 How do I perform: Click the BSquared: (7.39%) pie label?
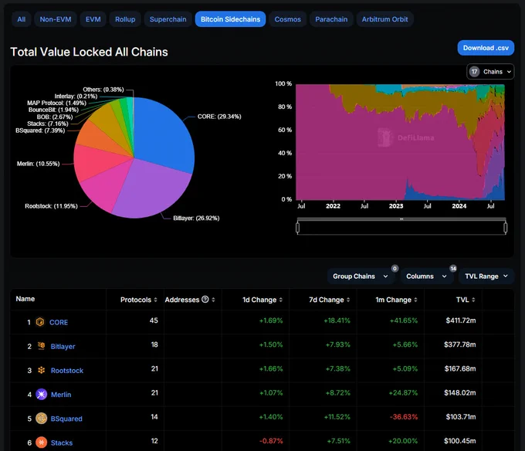tap(40, 131)
